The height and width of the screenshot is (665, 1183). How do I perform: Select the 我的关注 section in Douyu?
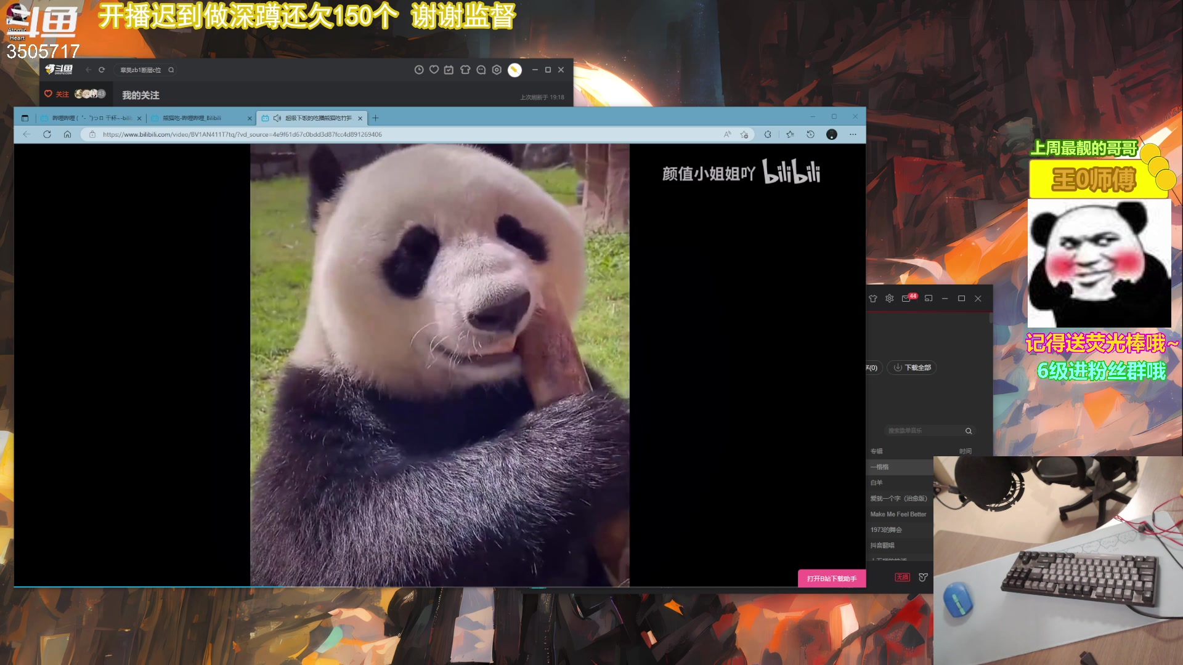pyautogui.click(x=140, y=95)
